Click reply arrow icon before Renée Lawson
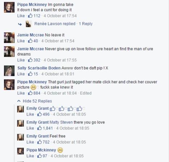 20,24
